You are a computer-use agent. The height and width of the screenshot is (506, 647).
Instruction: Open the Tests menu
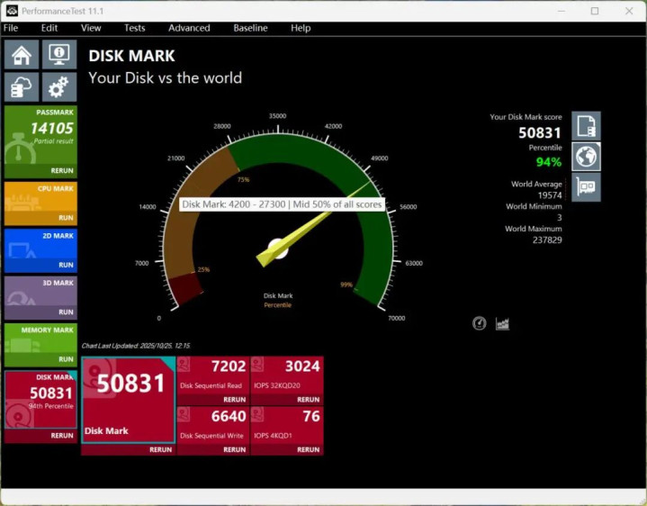point(134,28)
